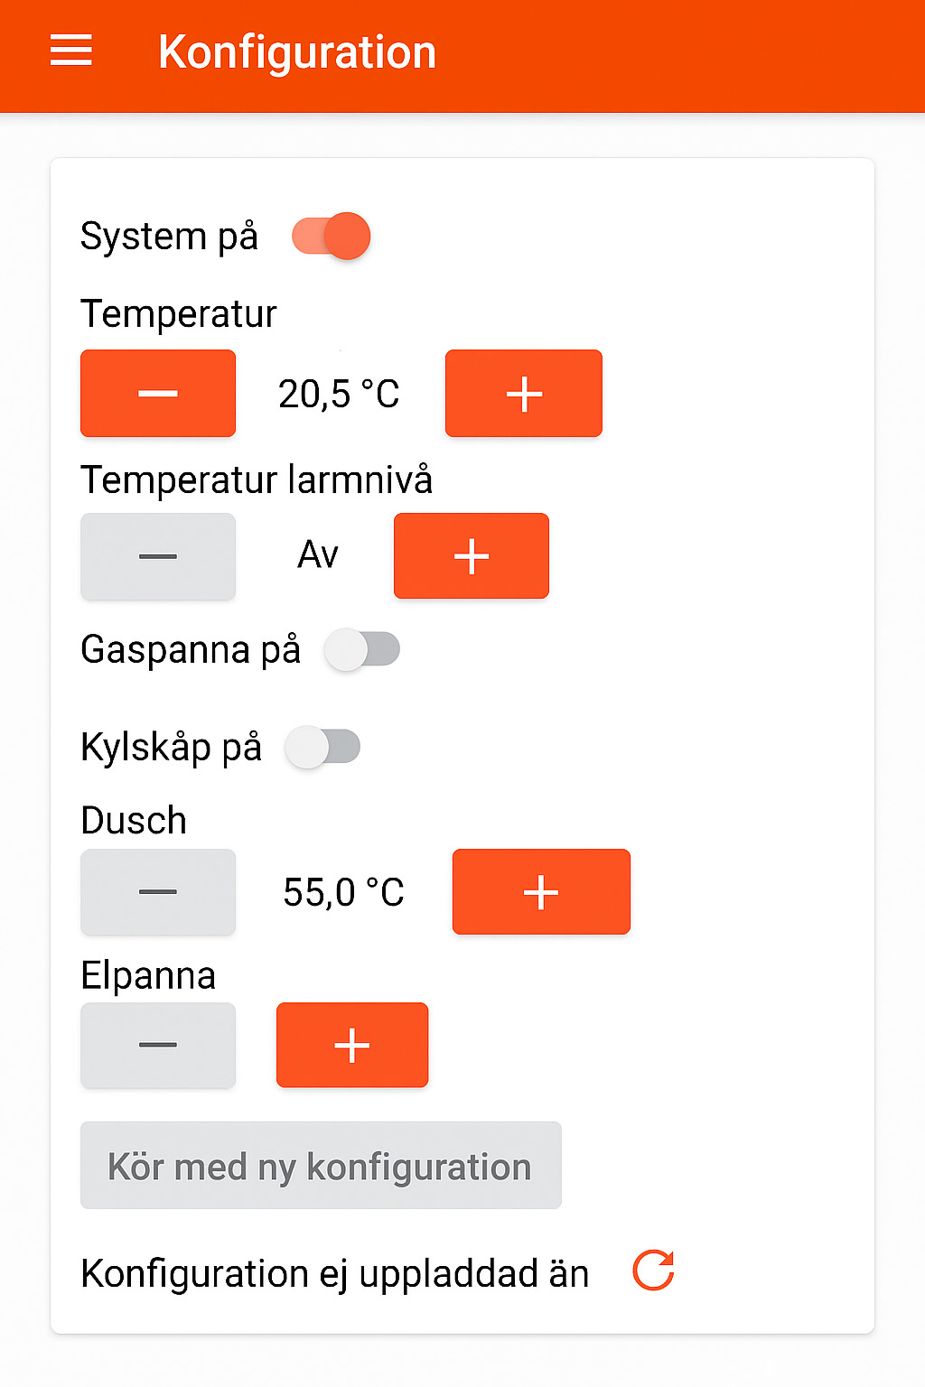Click the Konfiguration ej uppladdad än text

334,1274
